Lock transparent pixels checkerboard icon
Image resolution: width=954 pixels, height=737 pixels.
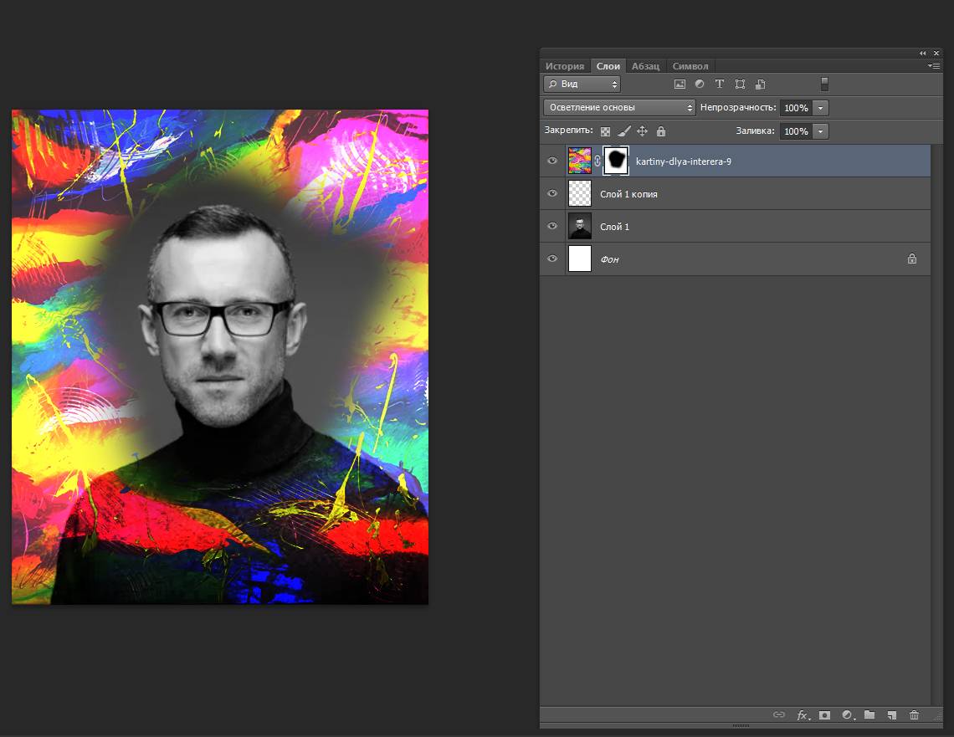[x=605, y=131]
